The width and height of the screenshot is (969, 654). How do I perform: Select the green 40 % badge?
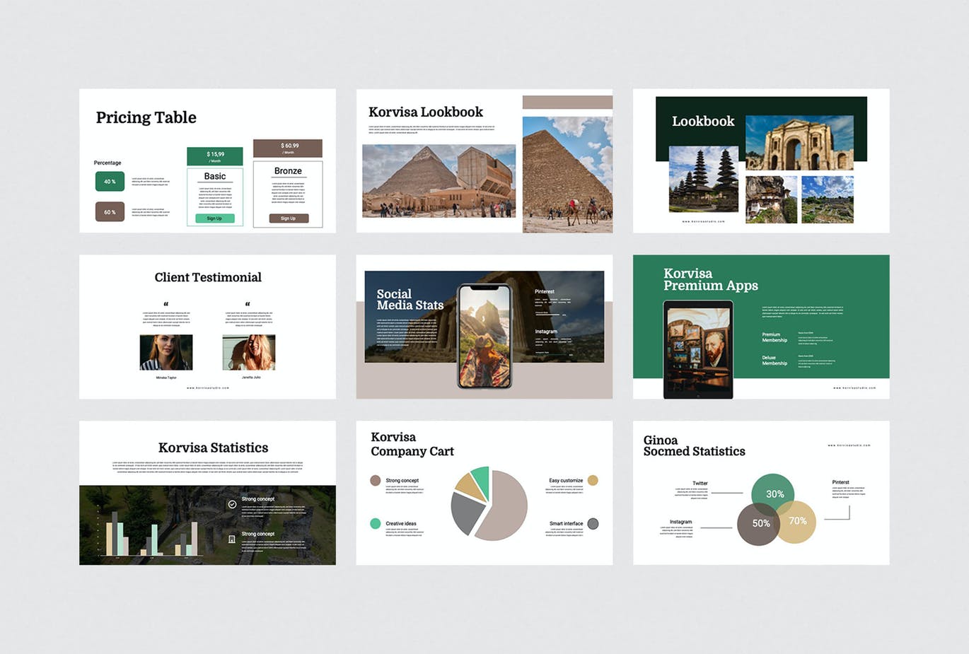click(x=110, y=182)
